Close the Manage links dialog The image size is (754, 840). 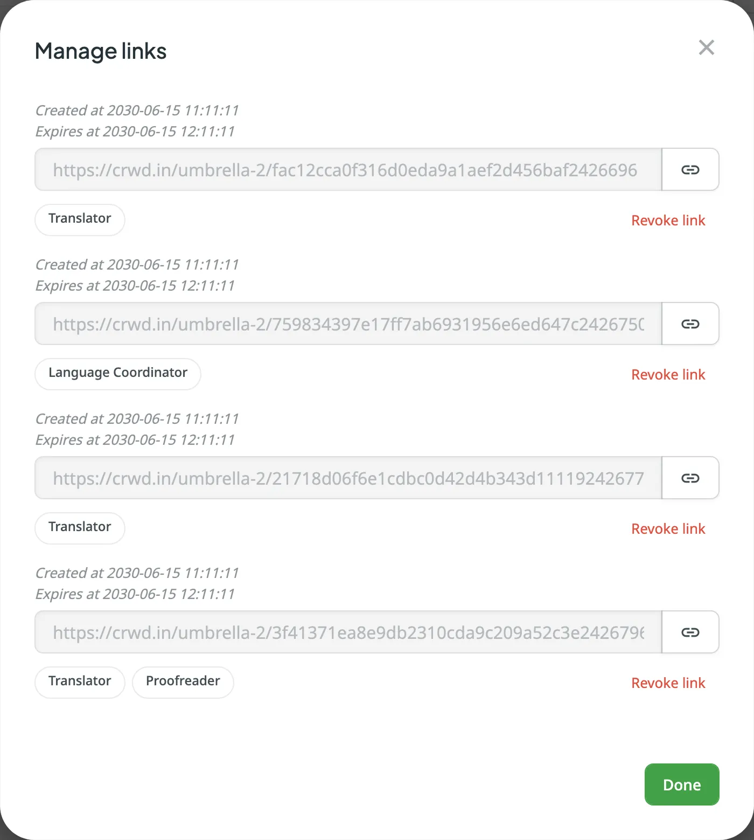click(706, 47)
